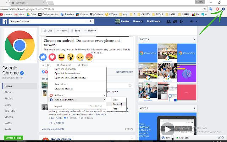Click the 2 Replies link
227x142 pixels.
coord(59,122)
